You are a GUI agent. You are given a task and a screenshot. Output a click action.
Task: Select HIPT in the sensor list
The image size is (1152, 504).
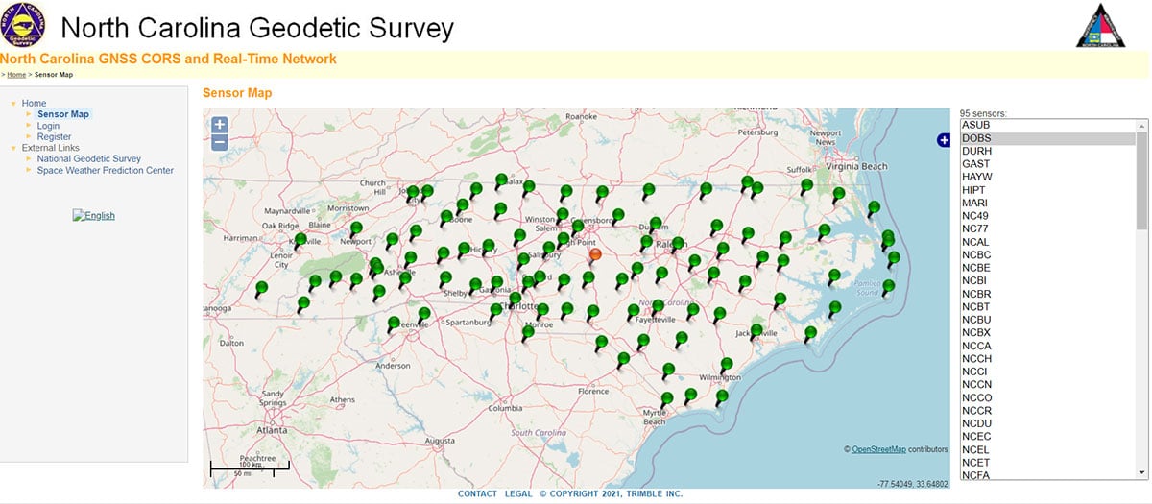pos(1047,190)
